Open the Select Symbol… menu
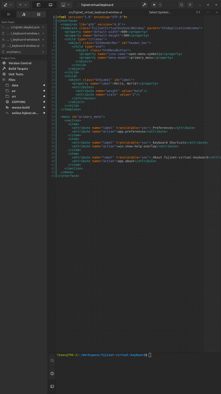Screen dimensions: 221x394 [160, 12]
